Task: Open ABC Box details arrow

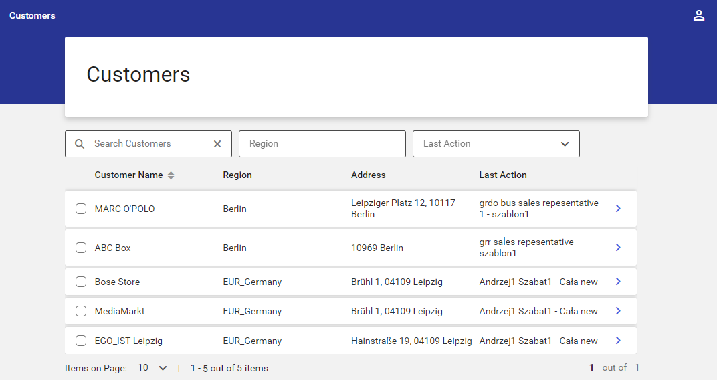Action: pos(618,248)
